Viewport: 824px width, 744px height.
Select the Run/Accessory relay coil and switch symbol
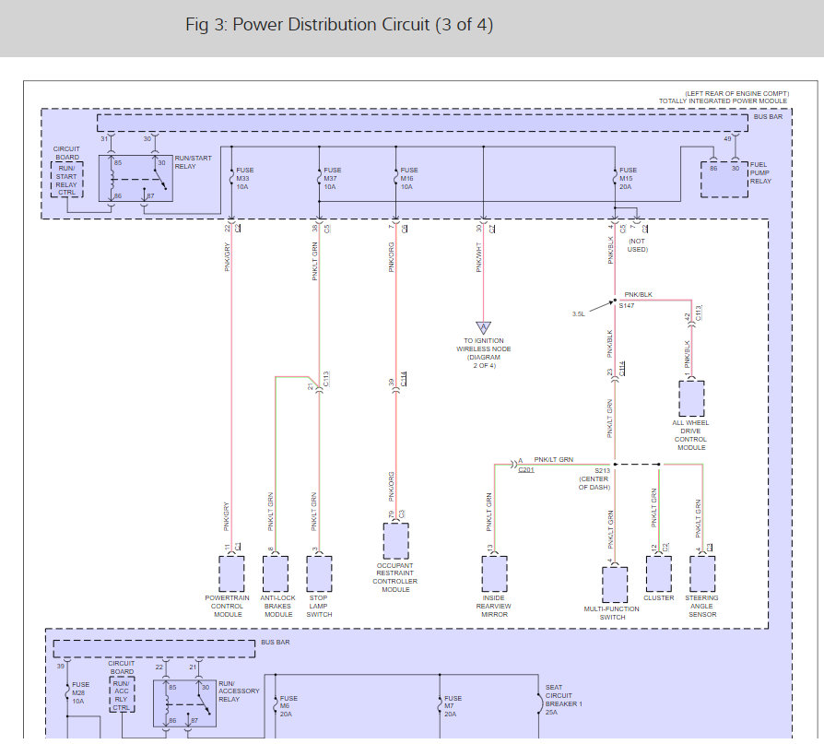(x=184, y=703)
